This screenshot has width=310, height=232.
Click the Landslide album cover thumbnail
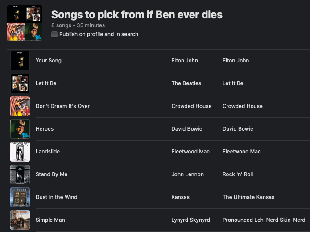tap(20, 152)
